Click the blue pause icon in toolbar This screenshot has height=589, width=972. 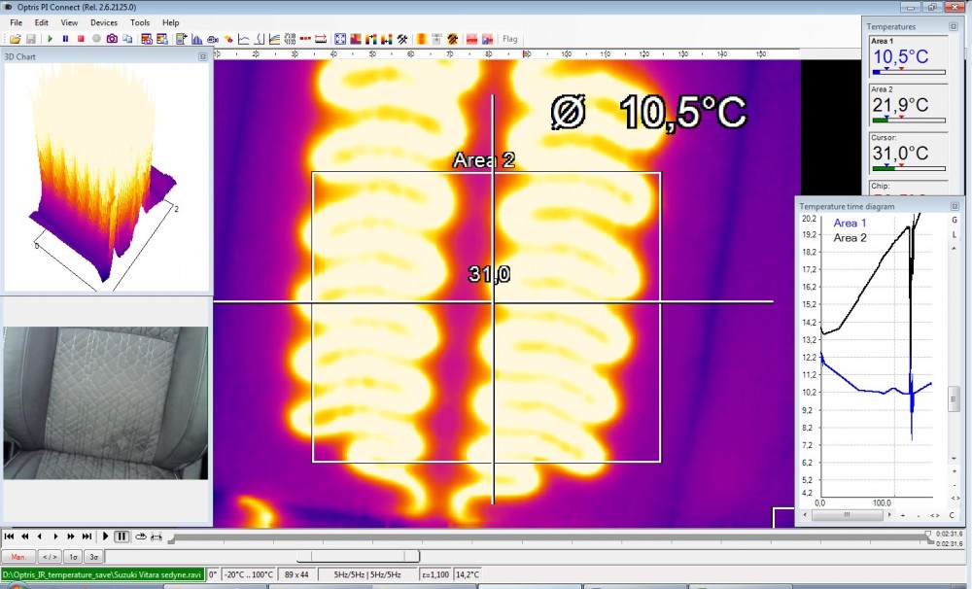[66, 39]
